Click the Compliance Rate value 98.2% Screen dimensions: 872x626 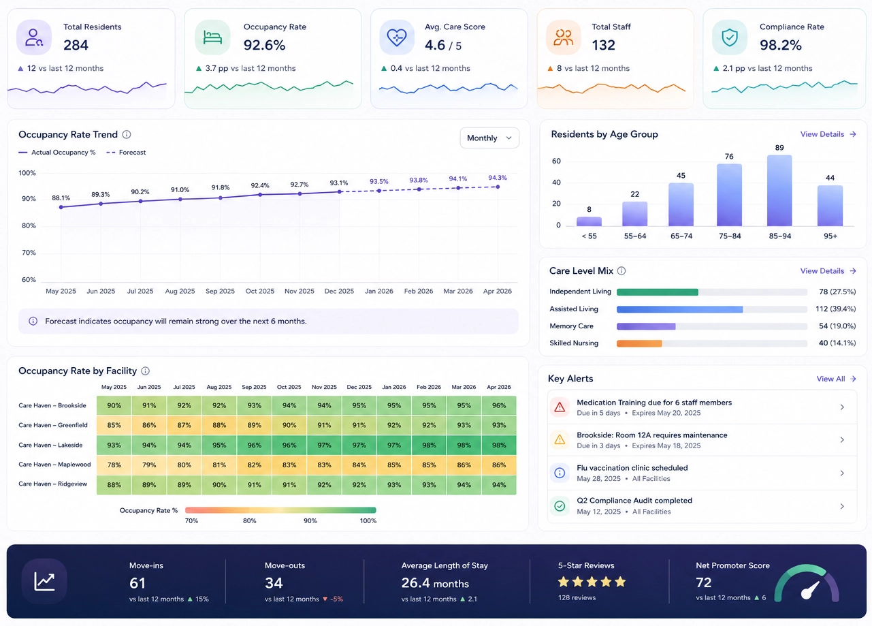click(781, 45)
